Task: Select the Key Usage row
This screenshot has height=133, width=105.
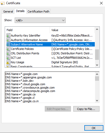Action: click(x=51, y=62)
